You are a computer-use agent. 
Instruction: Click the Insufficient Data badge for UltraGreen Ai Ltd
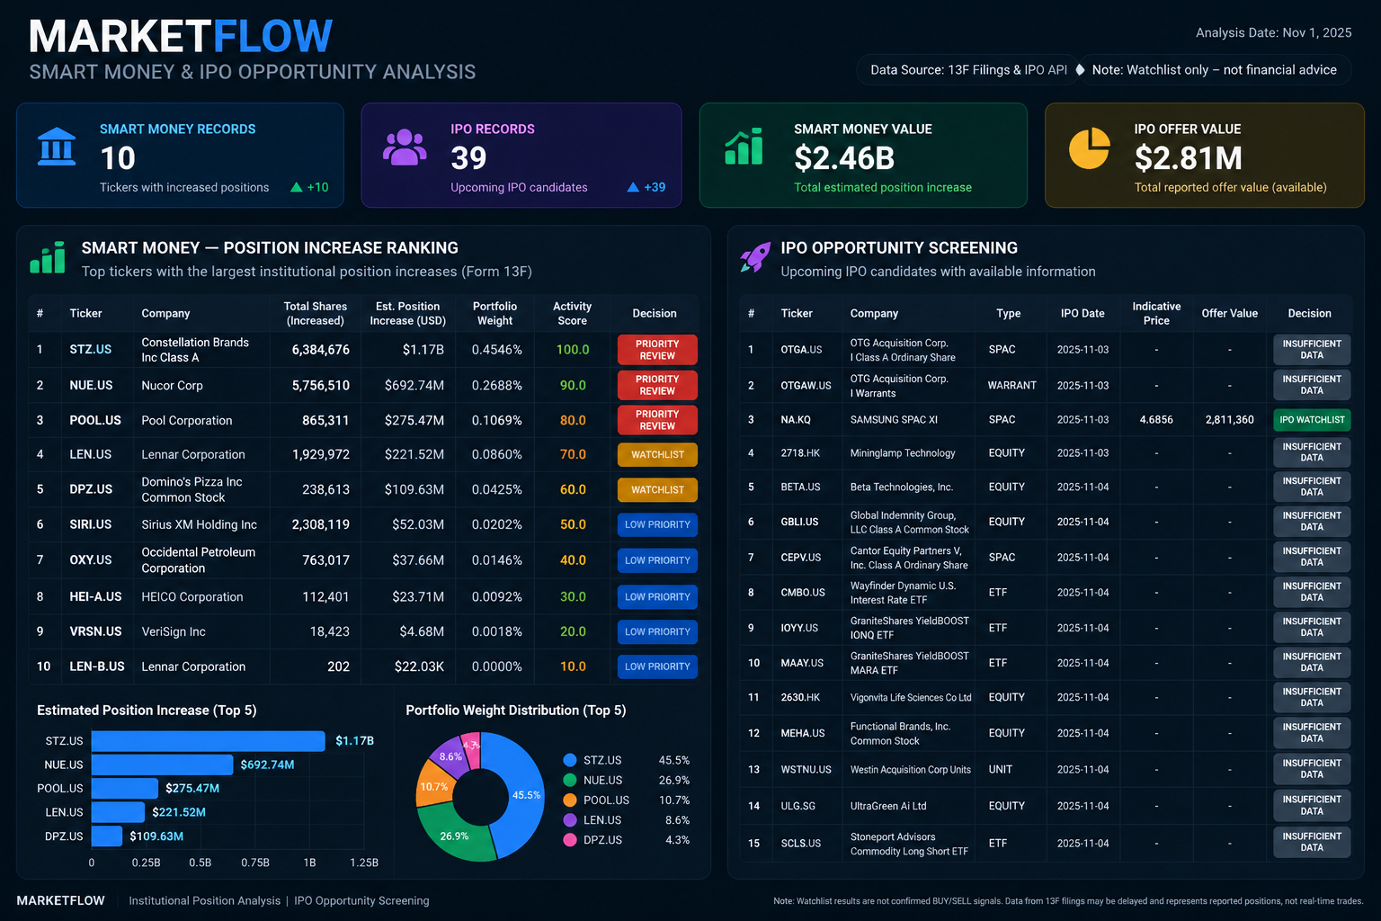point(1312,805)
